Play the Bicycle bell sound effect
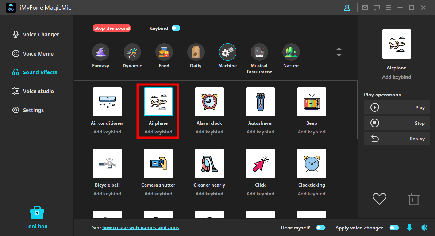 107,164
